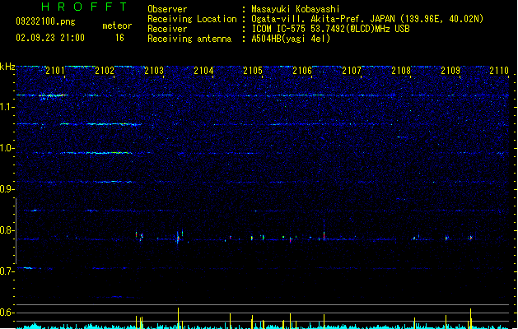
Task: Click the 2107 time marker
Action: coord(352,71)
